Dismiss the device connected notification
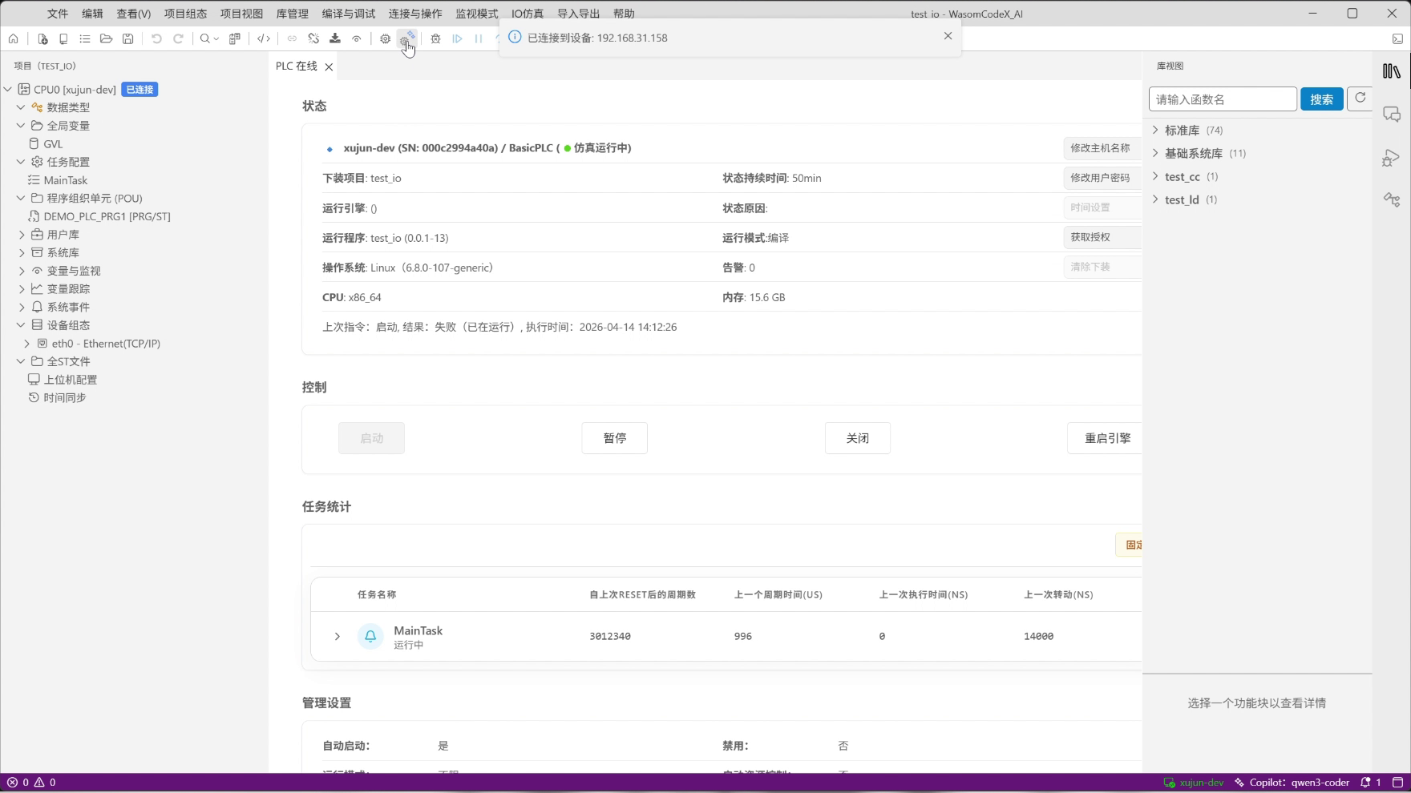 tap(948, 36)
